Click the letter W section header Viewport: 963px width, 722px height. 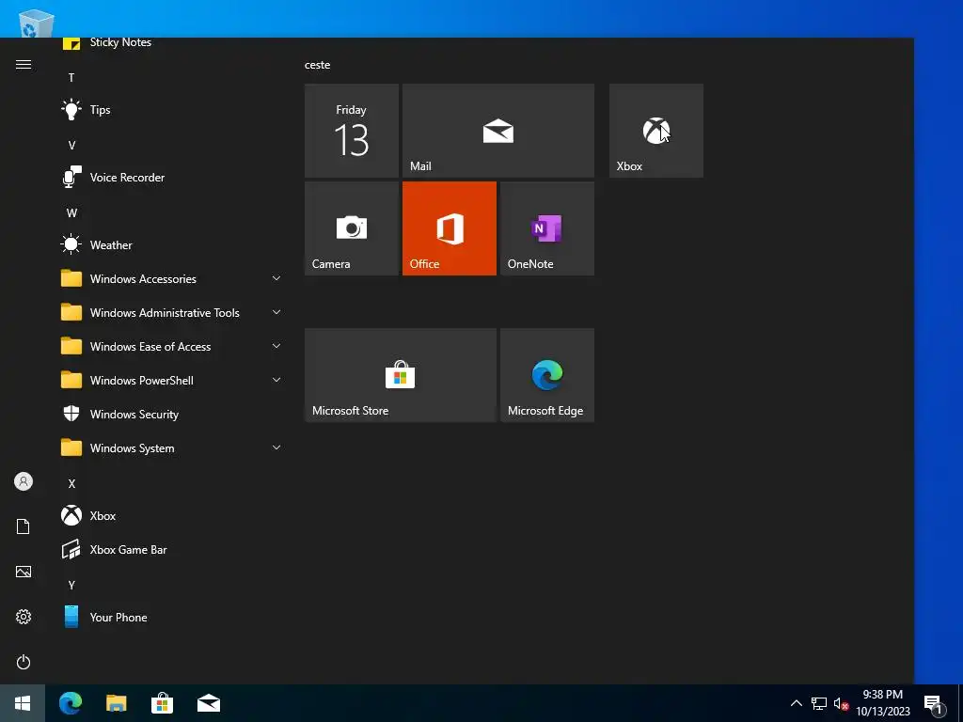click(x=71, y=213)
